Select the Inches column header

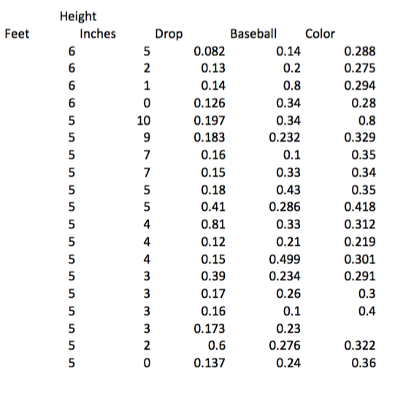click(98, 34)
